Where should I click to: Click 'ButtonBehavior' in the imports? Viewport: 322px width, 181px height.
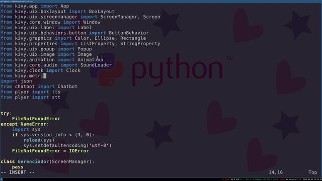click(129, 33)
